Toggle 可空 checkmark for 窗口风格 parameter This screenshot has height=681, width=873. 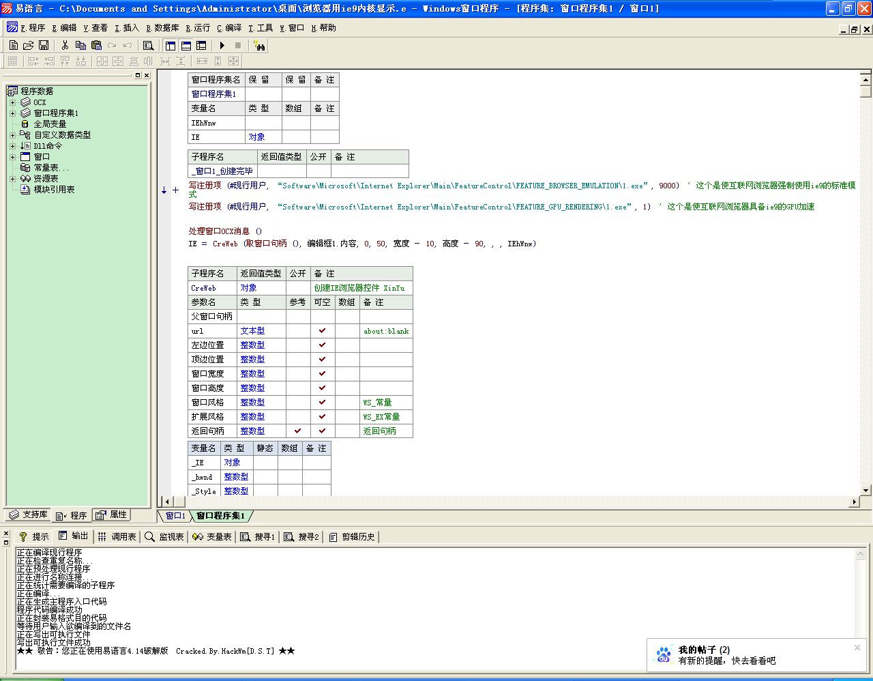pos(322,402)
